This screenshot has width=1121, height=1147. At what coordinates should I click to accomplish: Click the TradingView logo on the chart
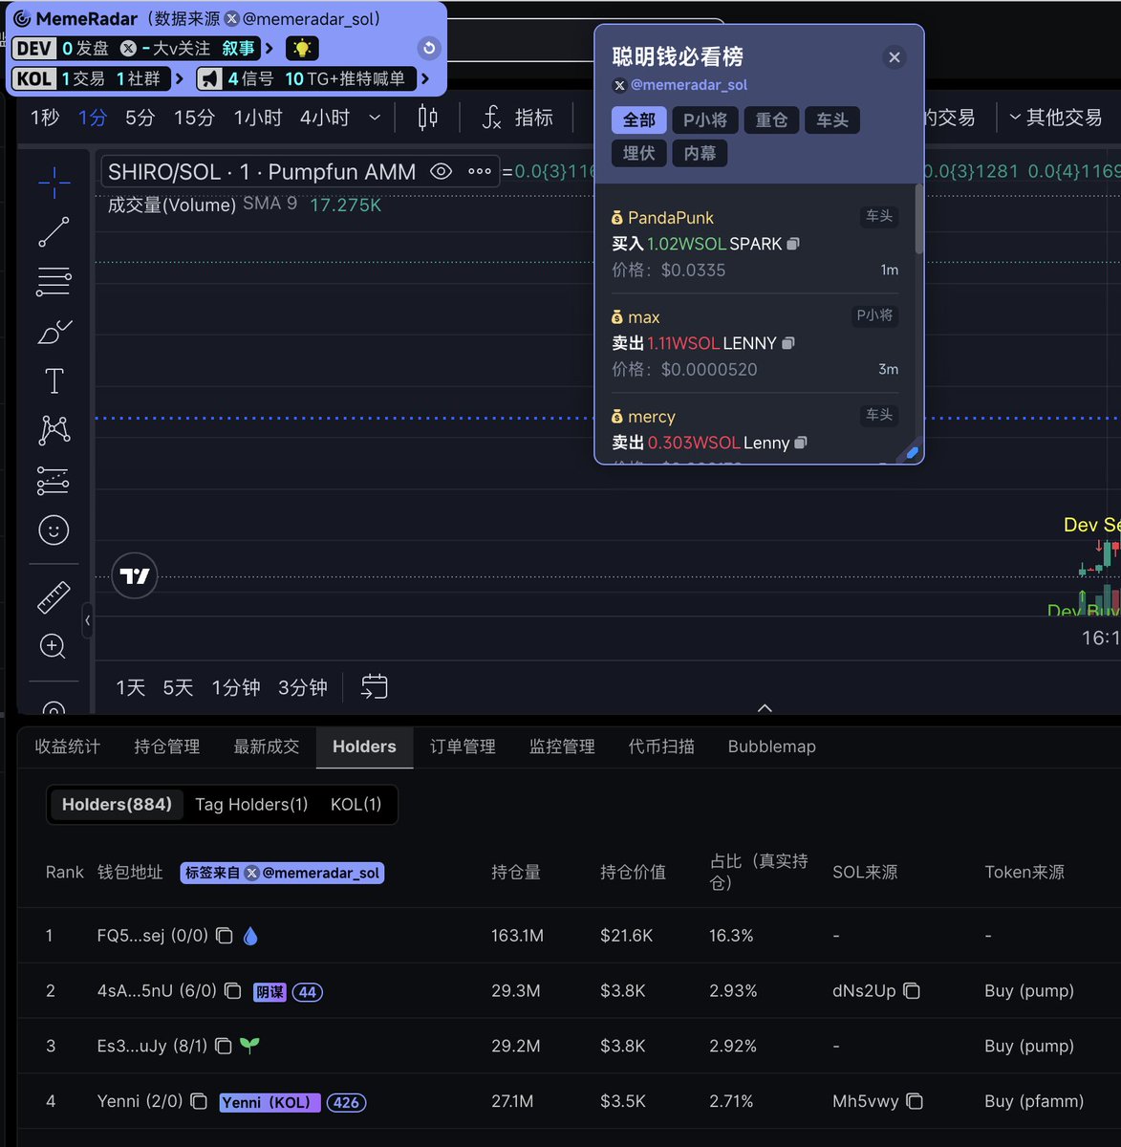click(x=135, y=575)
